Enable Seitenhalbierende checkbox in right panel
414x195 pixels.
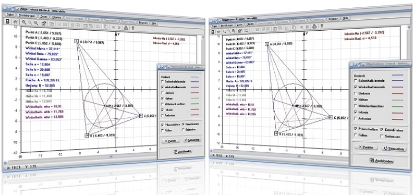pos(356,81)
